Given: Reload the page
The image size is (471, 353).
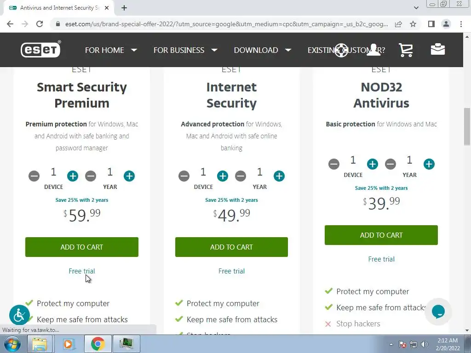Looking at the screenshot, I should point(40,24).
